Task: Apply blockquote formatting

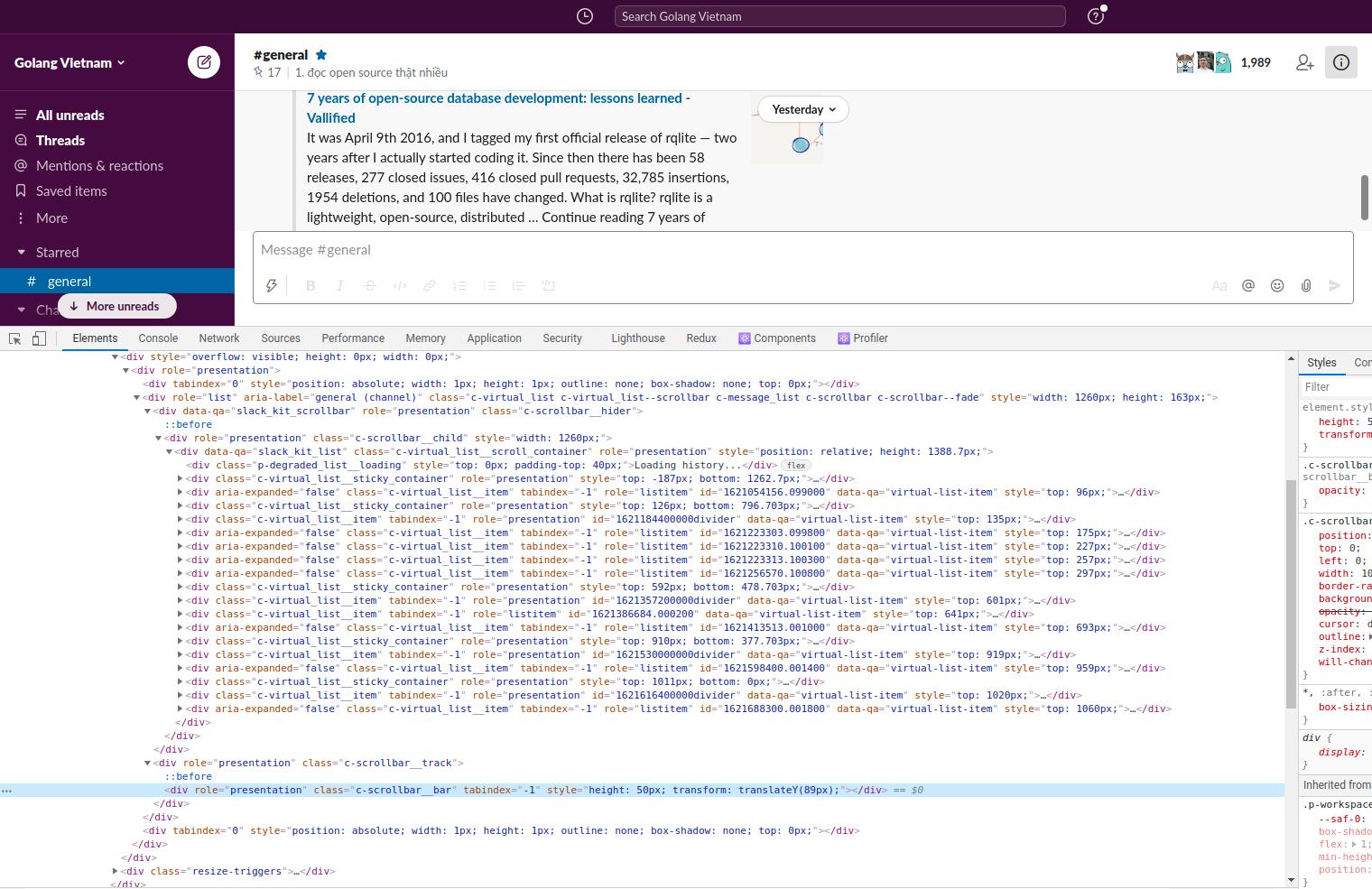Action: [518, 285]
